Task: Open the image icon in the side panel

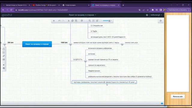Action: pyautogui.click(x=4, y=59)
